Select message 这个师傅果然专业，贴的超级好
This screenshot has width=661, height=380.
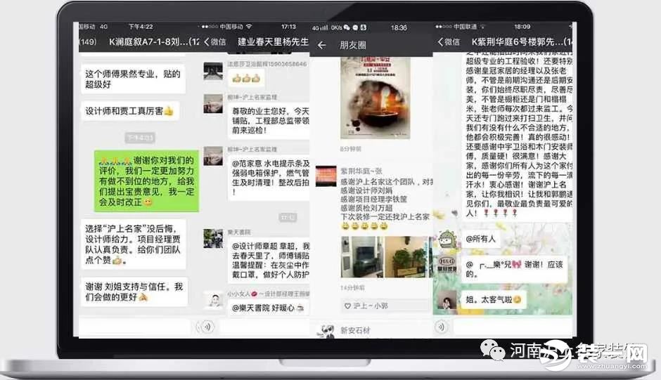point(133,79)
